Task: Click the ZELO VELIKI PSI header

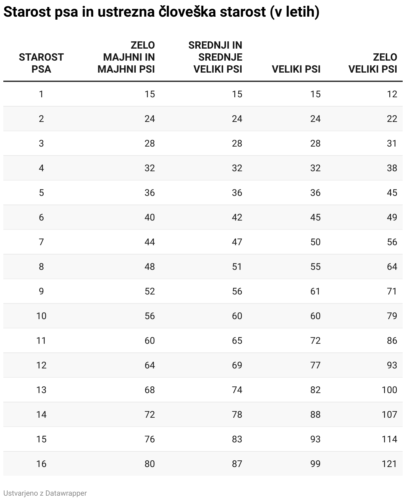Action: coord(373,63)
